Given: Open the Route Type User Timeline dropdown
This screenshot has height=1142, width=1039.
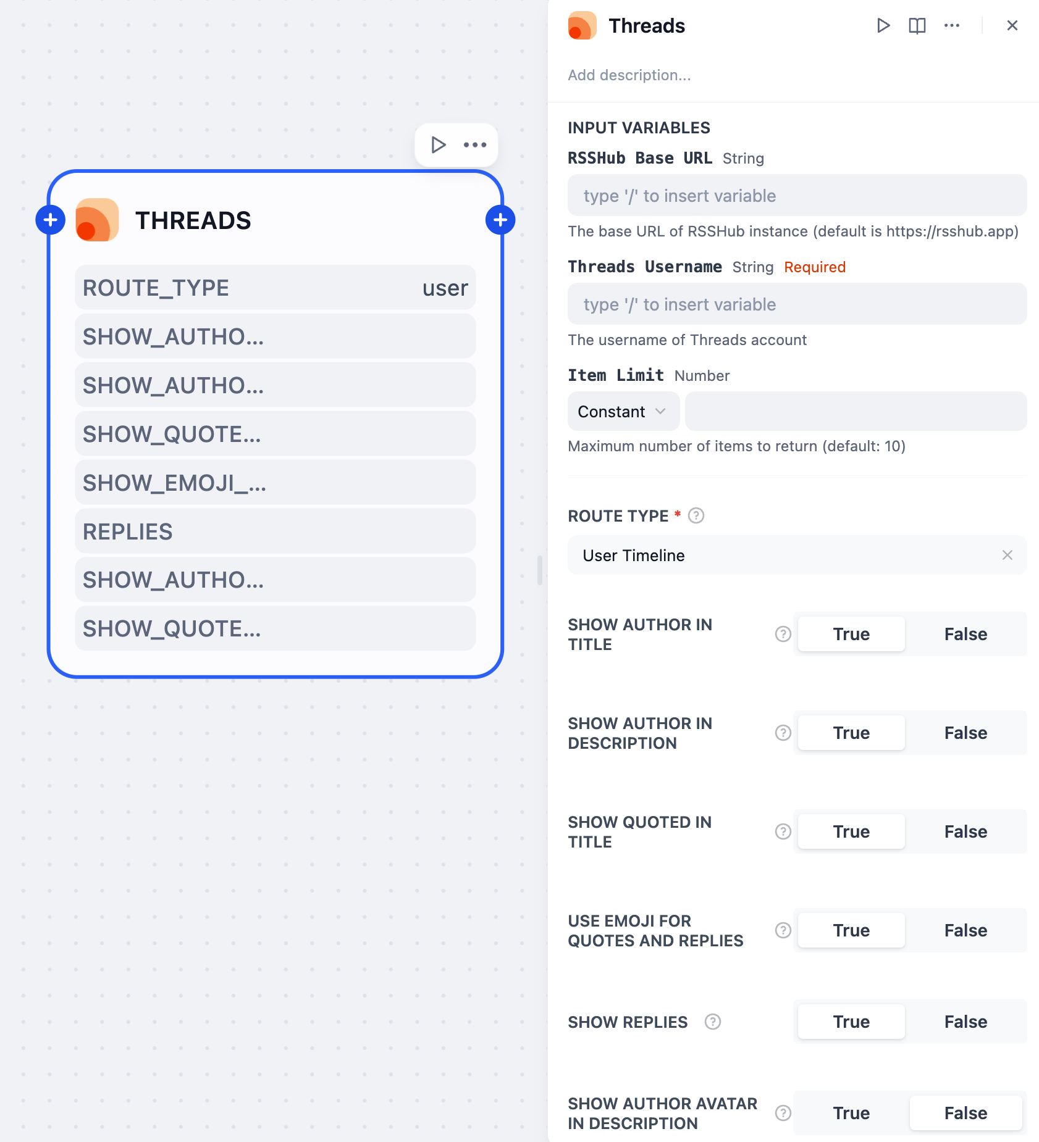Looking at the screenshot, I should pos(785,556).
